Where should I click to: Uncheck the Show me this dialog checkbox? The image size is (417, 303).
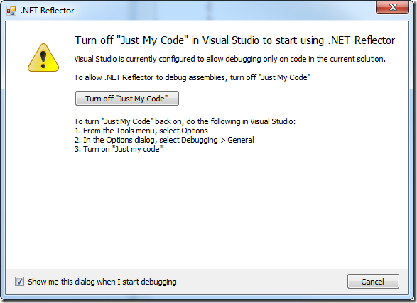pos(19,282)
